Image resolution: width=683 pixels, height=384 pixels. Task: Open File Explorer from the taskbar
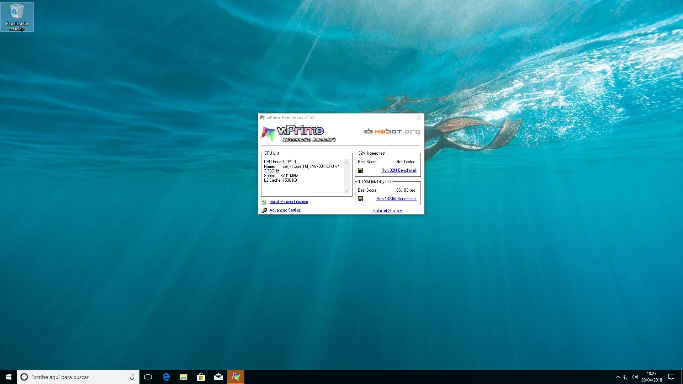tap(184, 377)
